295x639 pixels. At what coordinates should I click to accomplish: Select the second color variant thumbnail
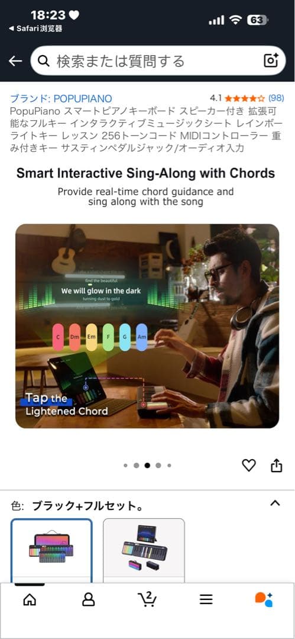144,551
